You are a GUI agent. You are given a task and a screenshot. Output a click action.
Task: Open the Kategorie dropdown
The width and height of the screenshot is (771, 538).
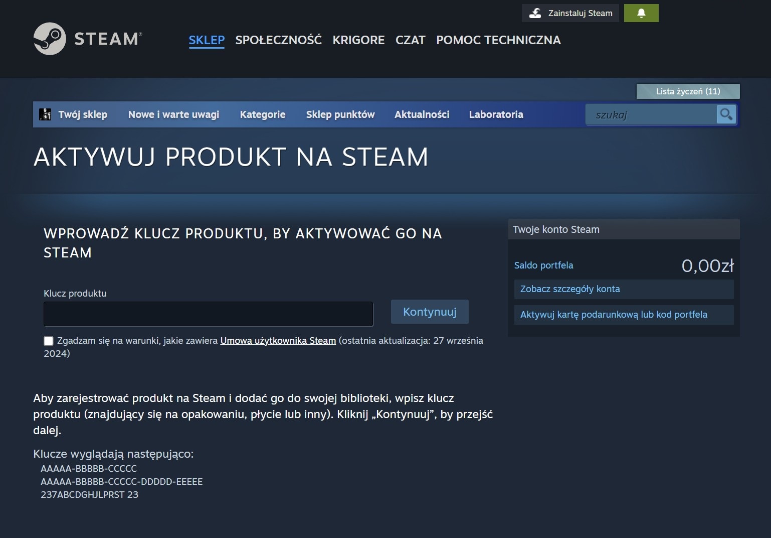[x=262, y=114]
